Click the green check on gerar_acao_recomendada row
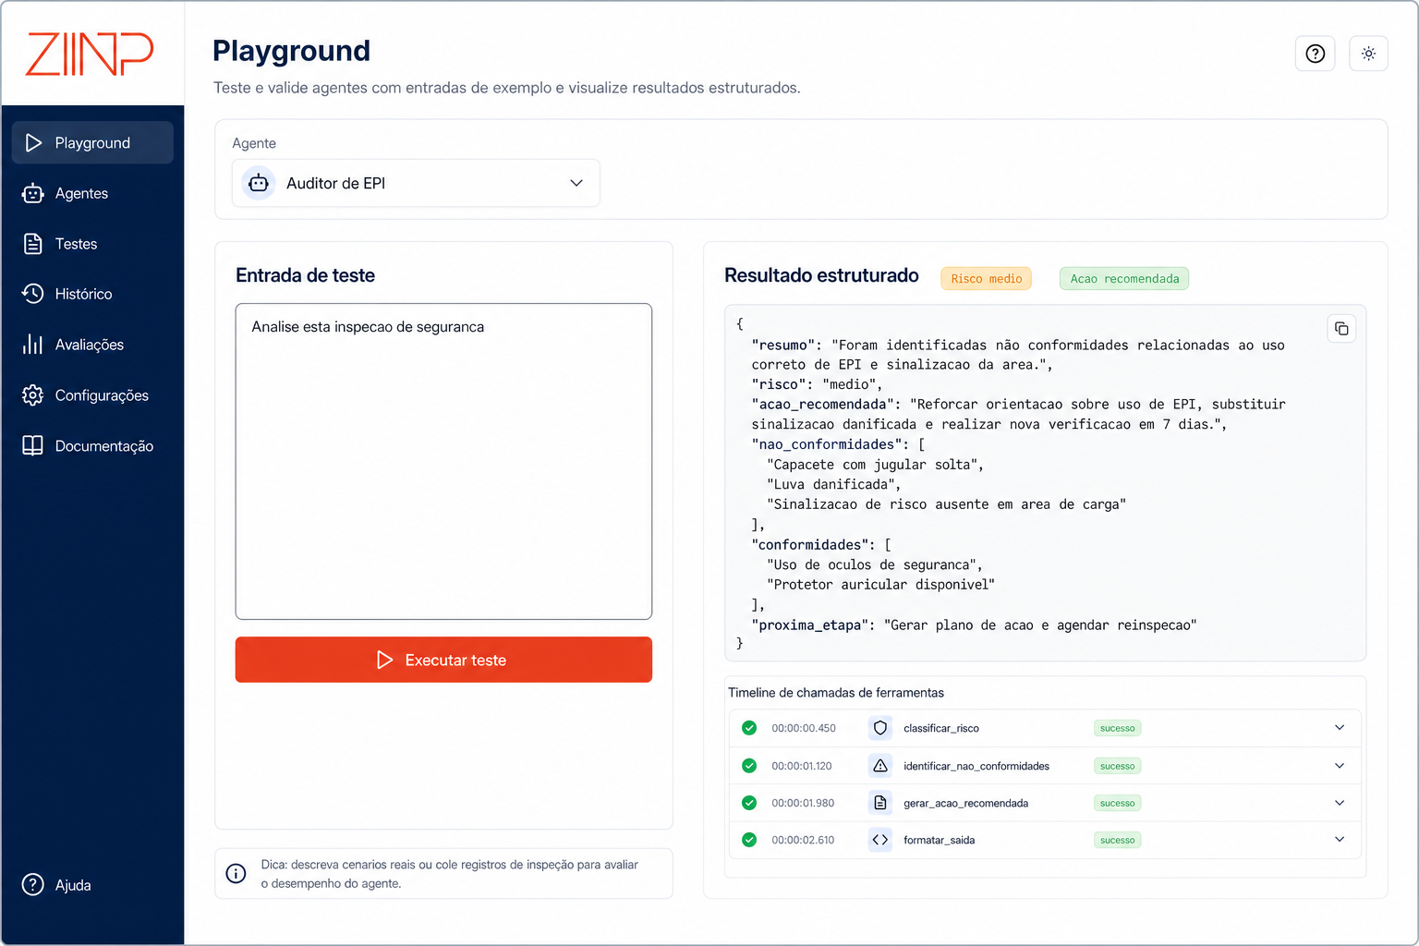This screenshot has width=1419, height=946. [x=749, y=803]
